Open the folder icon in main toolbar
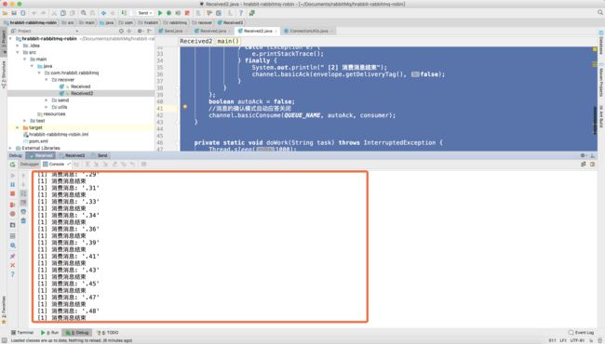 pyautogui.click(x=5, y=13)
